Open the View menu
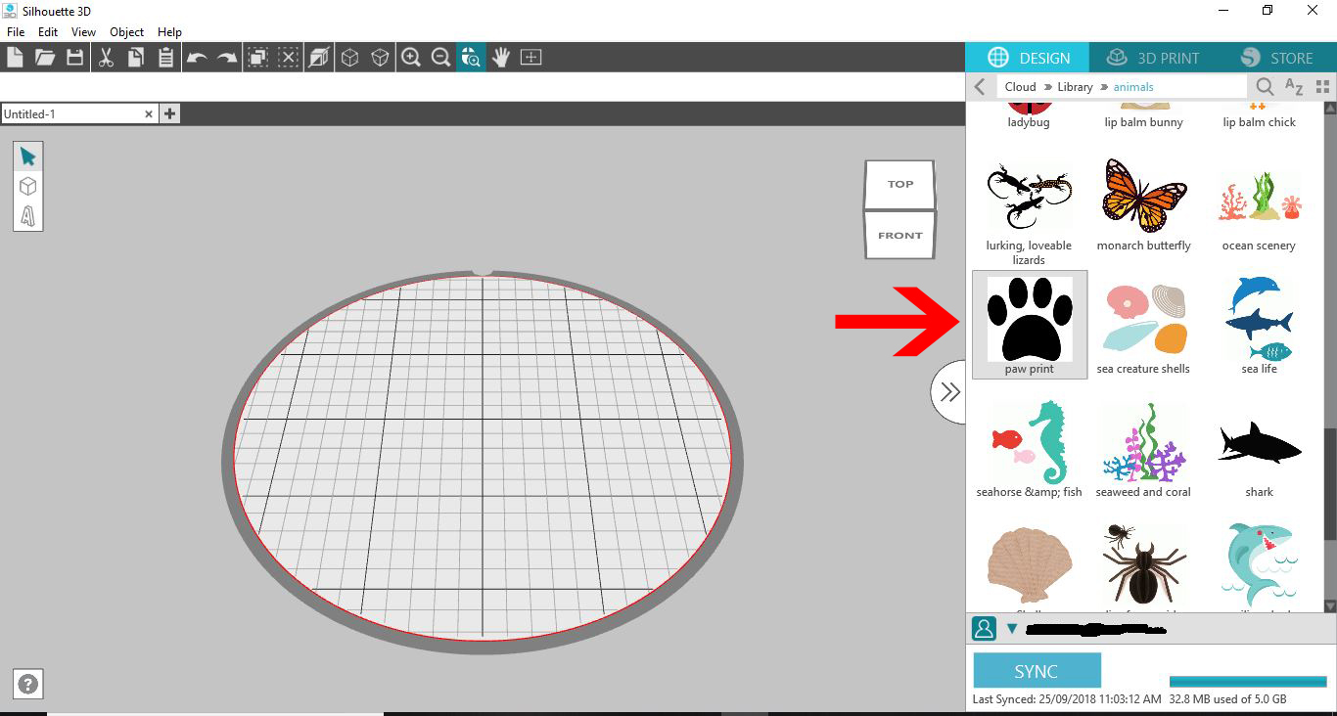The width and height of the screenshot is (1337, 716). point(83,32)
